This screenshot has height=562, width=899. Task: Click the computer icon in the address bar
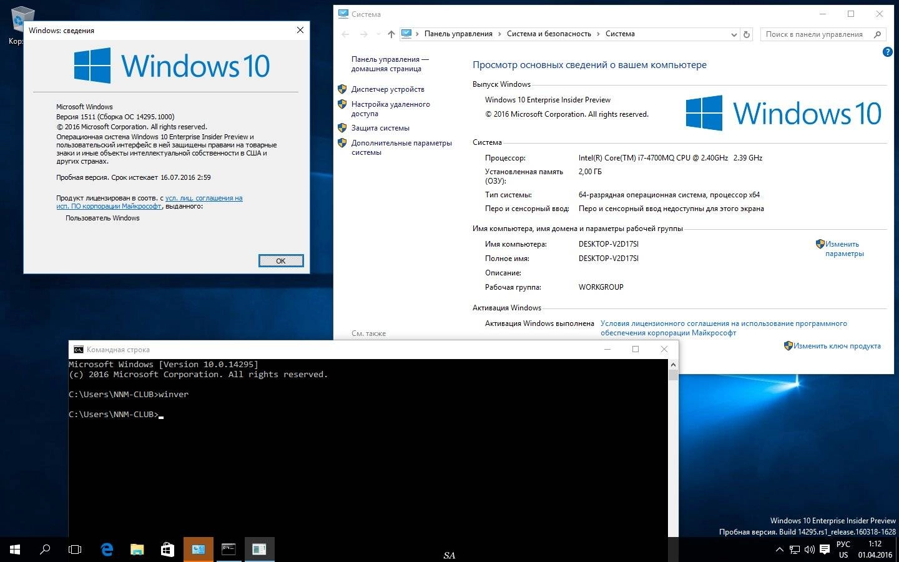click(406, 34)
